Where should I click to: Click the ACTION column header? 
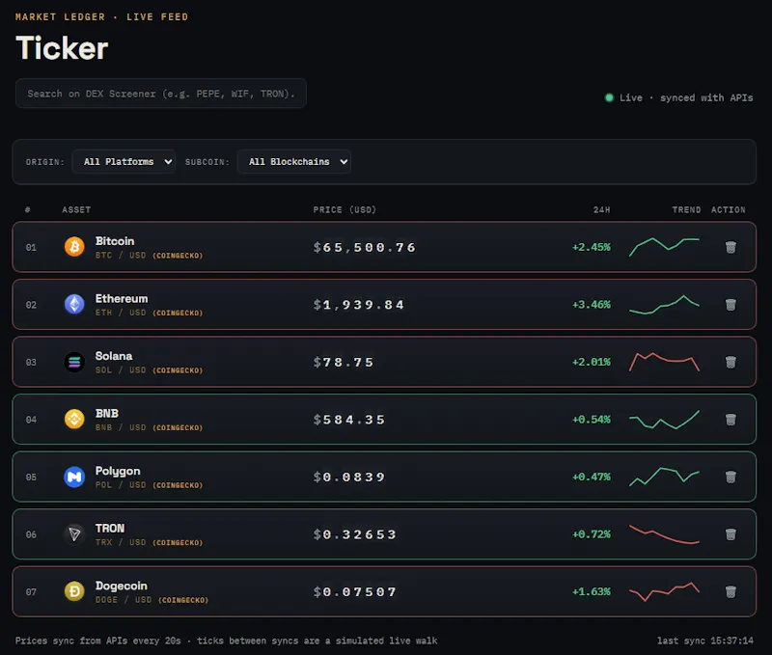[x=729, y=209]
